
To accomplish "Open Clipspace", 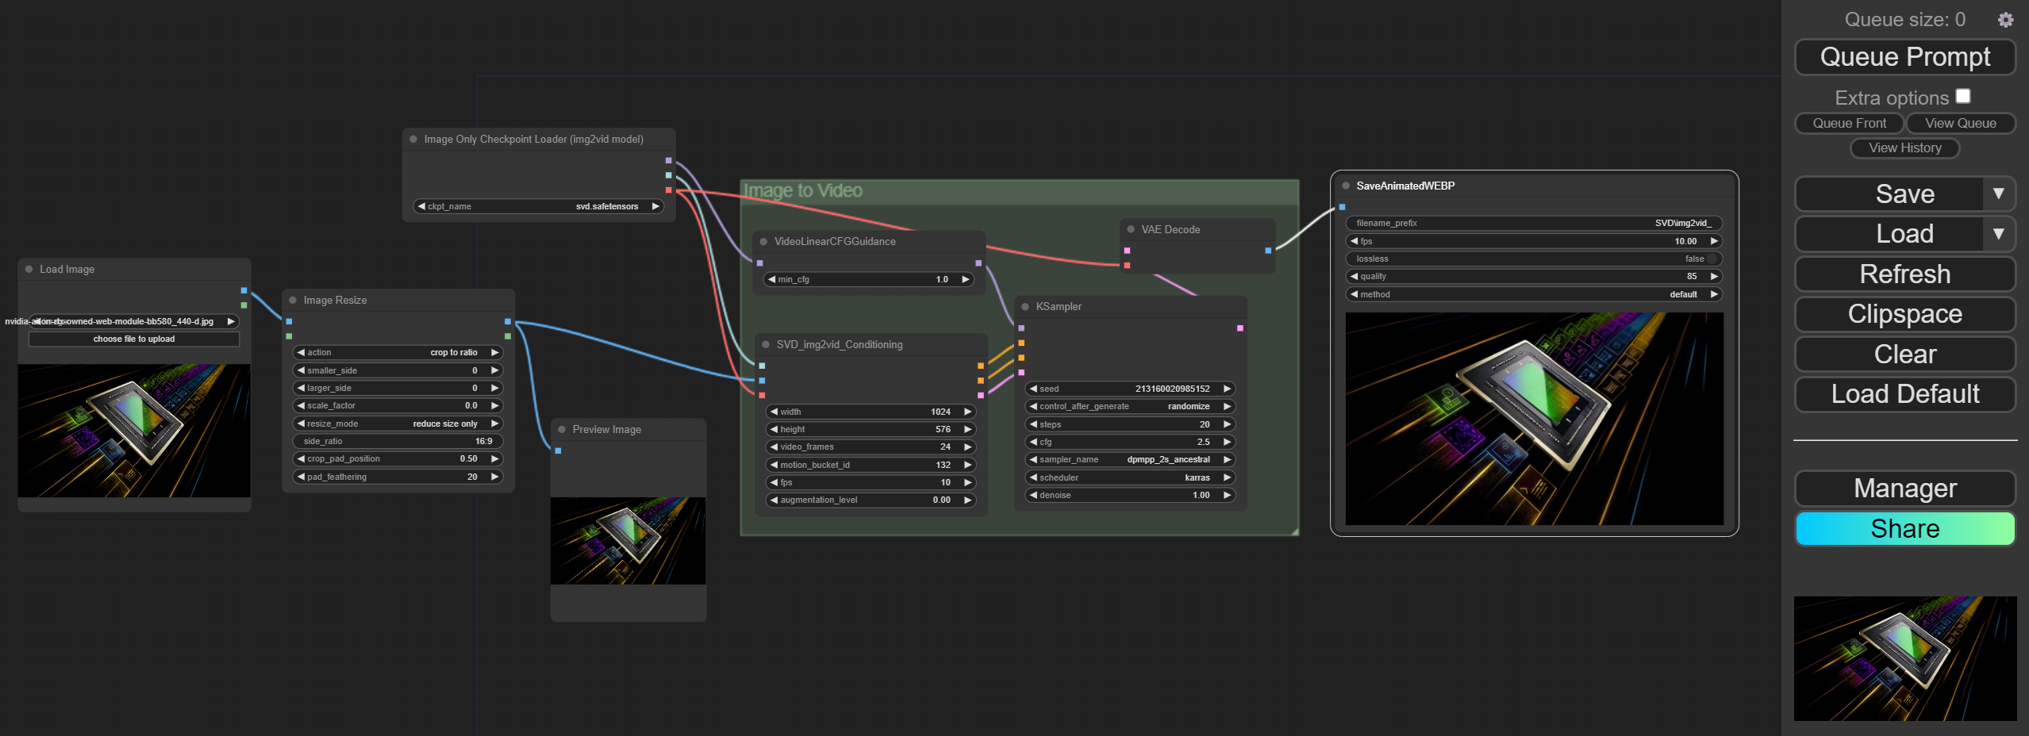I will click(1904, 314).
